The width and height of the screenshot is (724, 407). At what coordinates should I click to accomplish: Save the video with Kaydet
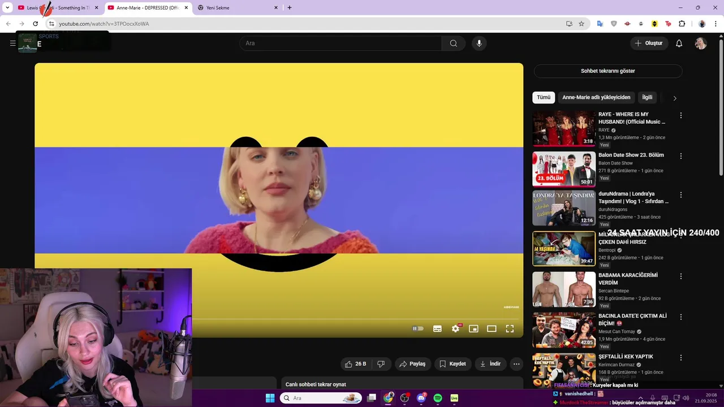pyautogui.click(x=453, y=364)
